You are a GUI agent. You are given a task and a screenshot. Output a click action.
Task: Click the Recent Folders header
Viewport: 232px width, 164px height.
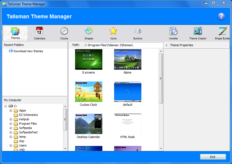[x=14, y=45]
